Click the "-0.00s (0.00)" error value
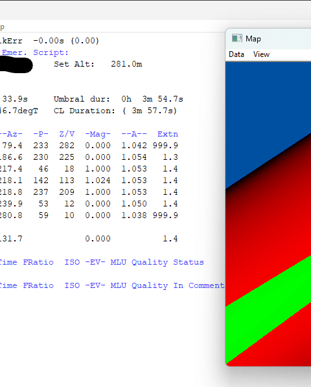Screen dimensions: 311x387 click(x=66, y=41)
